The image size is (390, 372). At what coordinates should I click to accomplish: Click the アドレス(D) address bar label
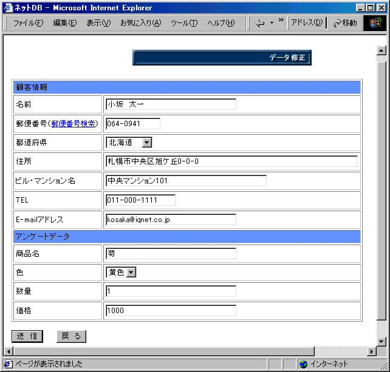tap(307, 23)
